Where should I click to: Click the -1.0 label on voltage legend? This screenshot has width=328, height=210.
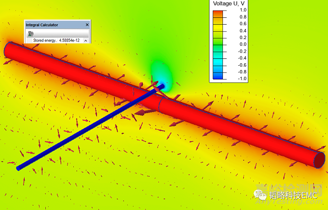pos(242,79)
